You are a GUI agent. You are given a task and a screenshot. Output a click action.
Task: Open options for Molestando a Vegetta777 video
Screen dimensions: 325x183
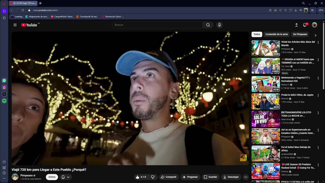(318, 78)
